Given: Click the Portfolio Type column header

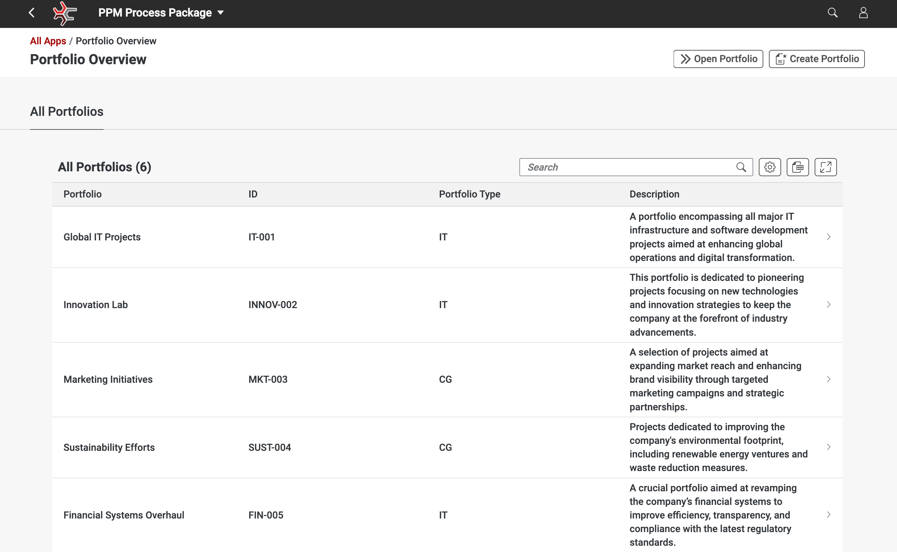Looking at the screenshot, I should [469, 194].
